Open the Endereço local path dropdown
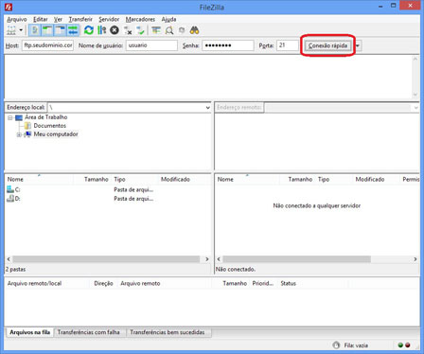This screenshot has height=354, width=424. 207,108
